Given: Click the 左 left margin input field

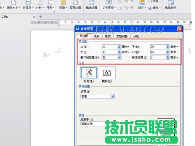Looking at the screenshot, I should click(x=110, y=52).
